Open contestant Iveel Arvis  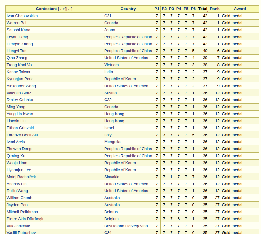(x=16, y=142)
